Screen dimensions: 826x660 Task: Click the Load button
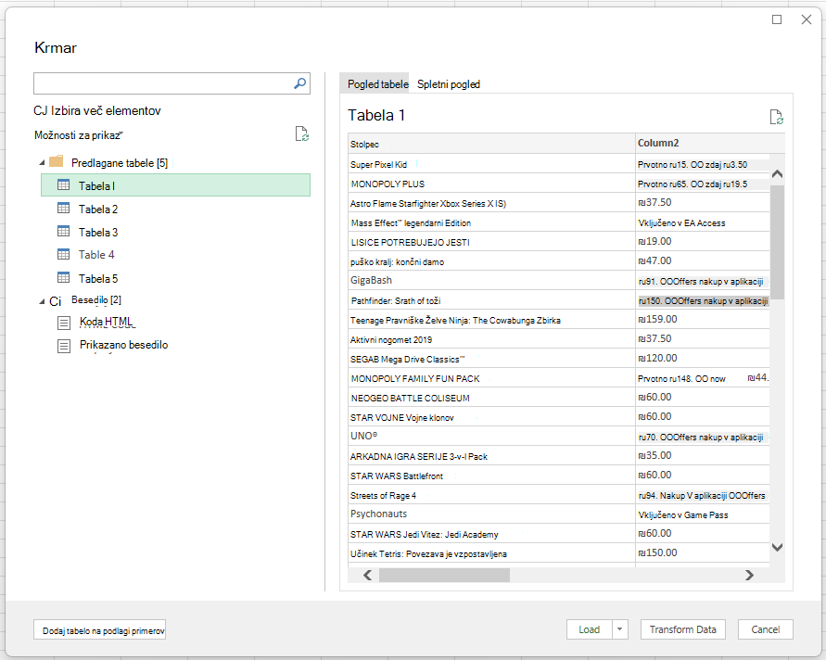click(590, 629)
